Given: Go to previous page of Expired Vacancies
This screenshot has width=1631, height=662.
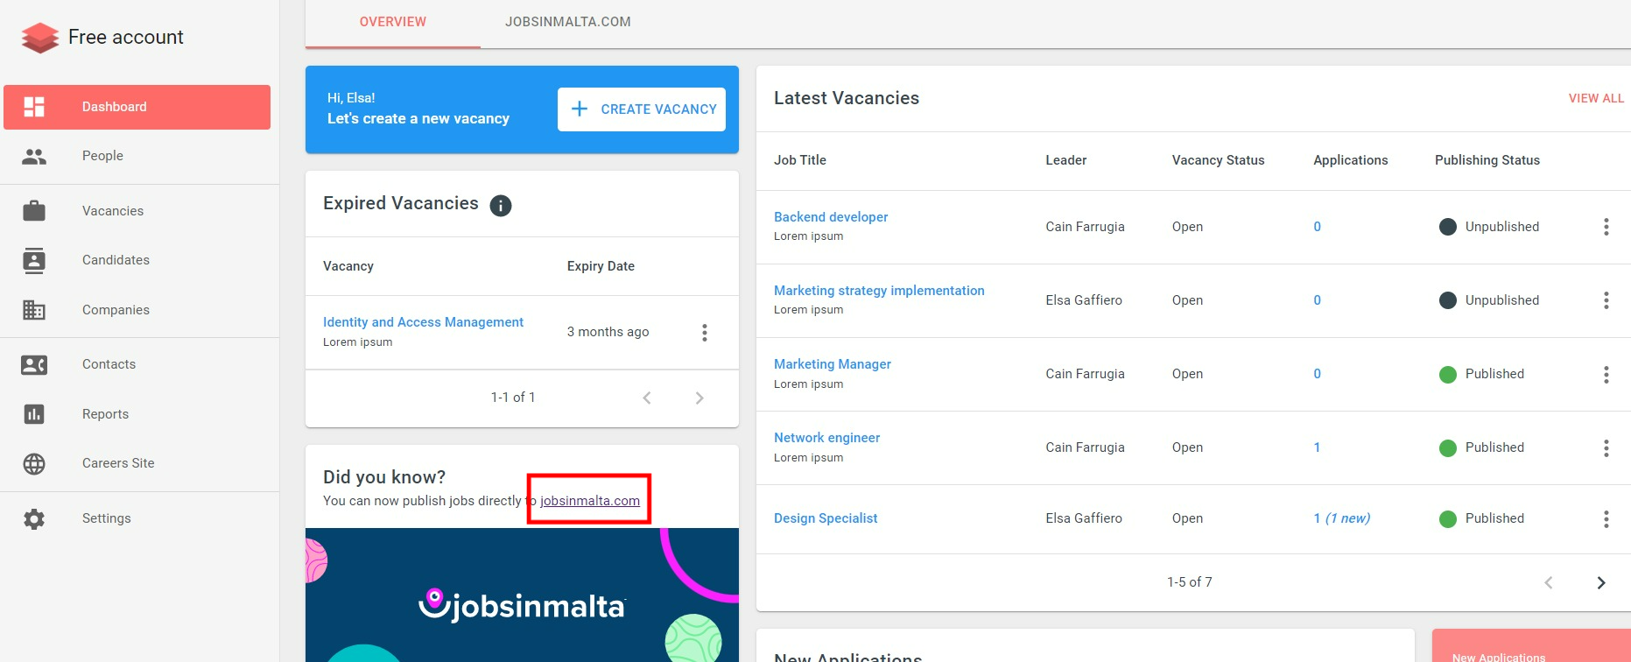Looking at the screenshot, I should [x=647, y=398].
